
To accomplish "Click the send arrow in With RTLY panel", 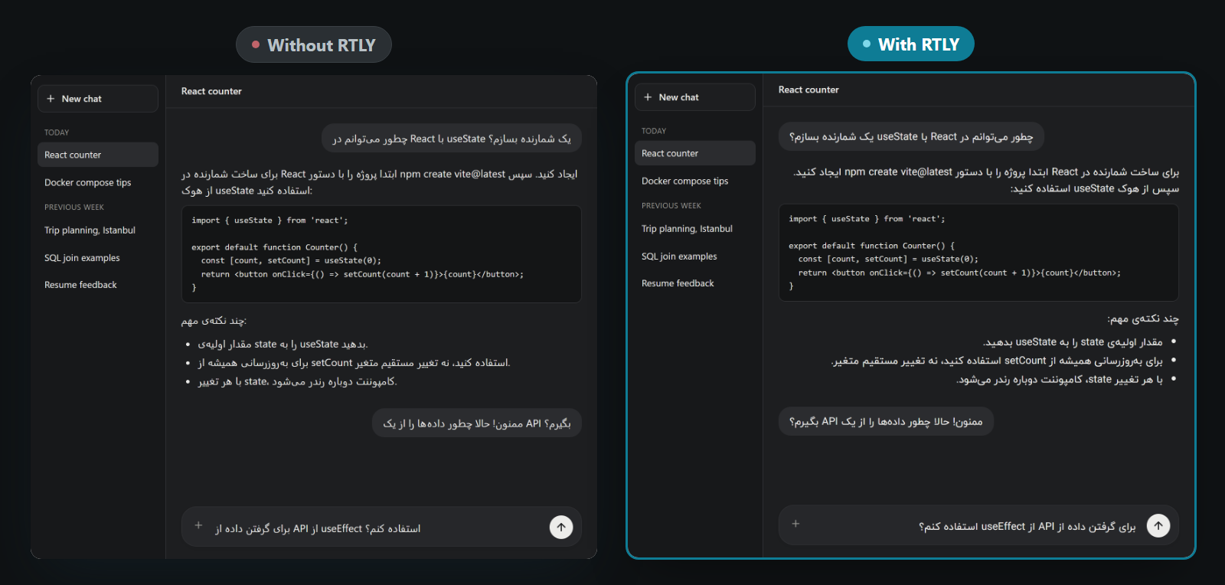I will tap(1158, 525).
